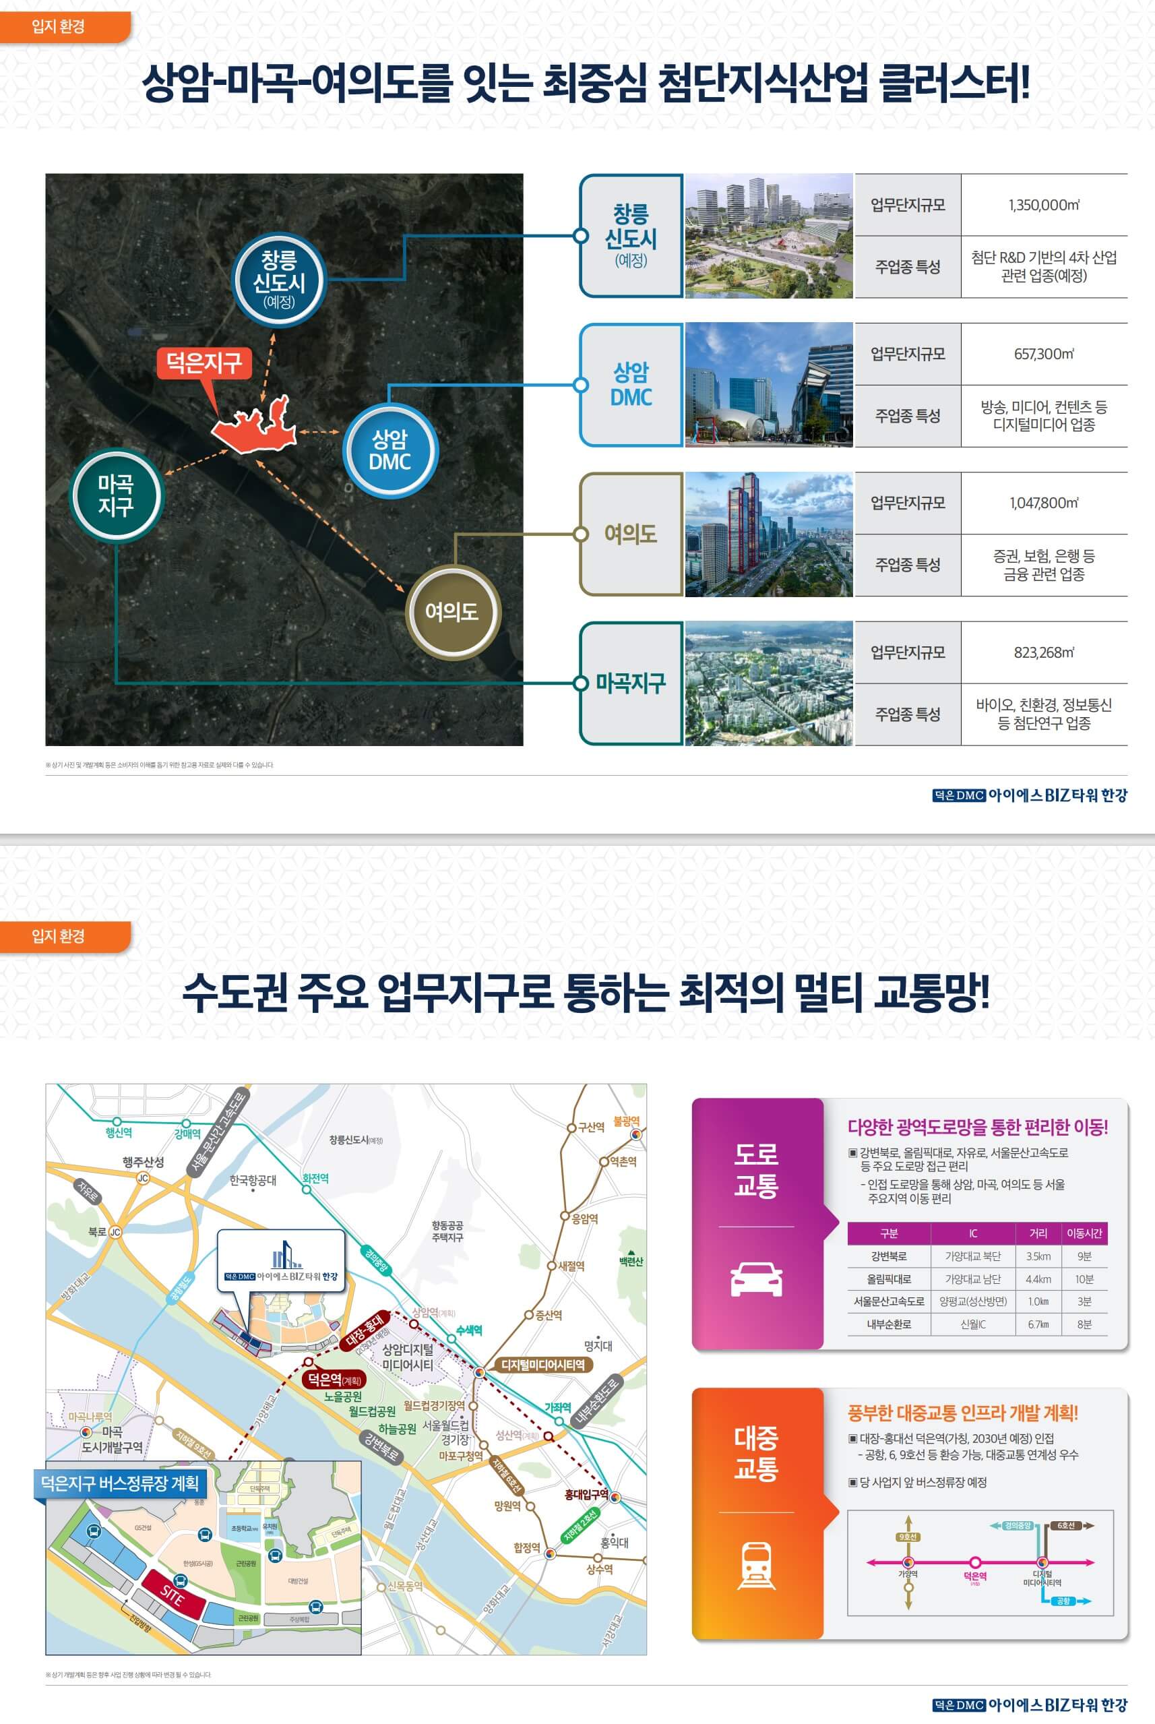This screenshot has height=1724, width=1155.
Task: Click the purple 도로 교통 panel header
Action: 757,1223
